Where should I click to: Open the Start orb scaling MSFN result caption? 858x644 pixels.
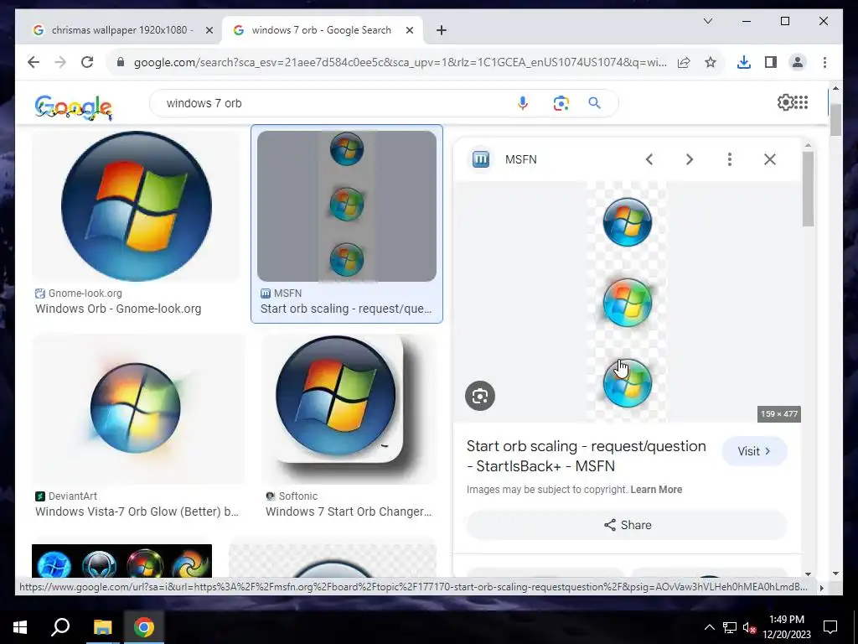pyautogui.click(x=346, y=309)
